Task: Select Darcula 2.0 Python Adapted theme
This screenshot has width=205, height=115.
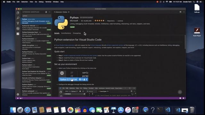Action: pos(37,80)
